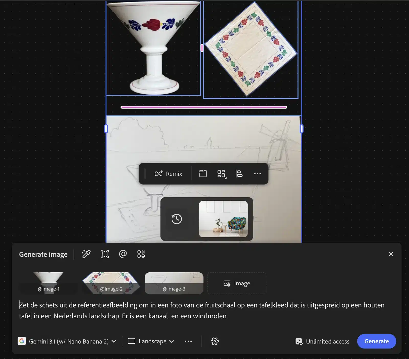Image resolution: width=409 pixels, height=359 pixels.
Task: Click the pink horizontal divider bar
Action: click(204, 107)
